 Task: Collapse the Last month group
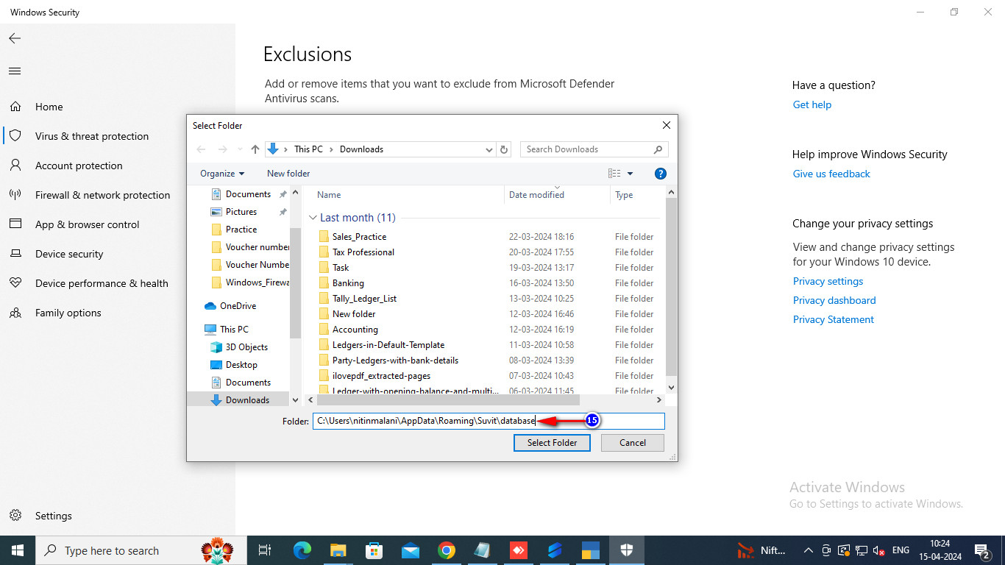point(313,218)
